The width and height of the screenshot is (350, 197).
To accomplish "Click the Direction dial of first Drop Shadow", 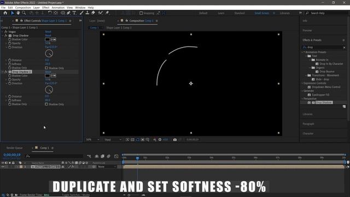I will (49, 54).
